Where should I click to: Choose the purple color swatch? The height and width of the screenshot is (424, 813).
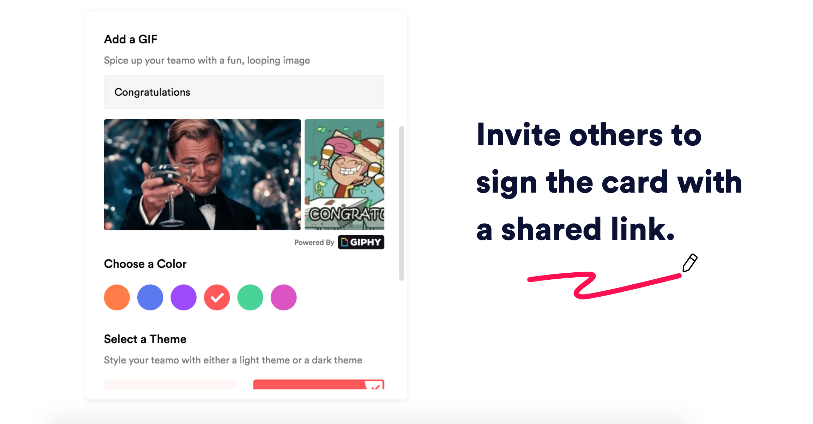click(x=183, y=297)
